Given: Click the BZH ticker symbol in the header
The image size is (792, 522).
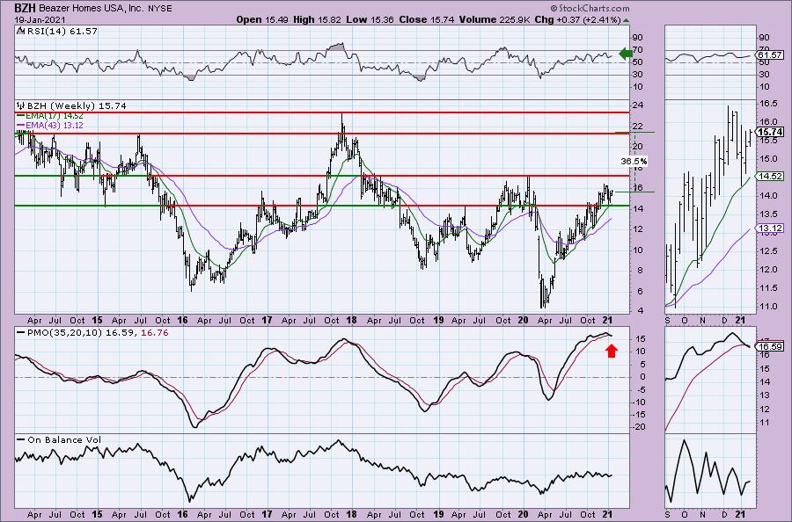Looking at the screenshot, I should [x=26, y=8].
